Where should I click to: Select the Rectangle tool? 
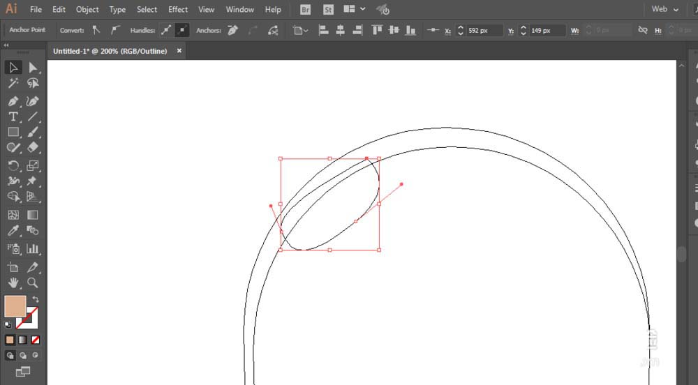coord(13,132)
